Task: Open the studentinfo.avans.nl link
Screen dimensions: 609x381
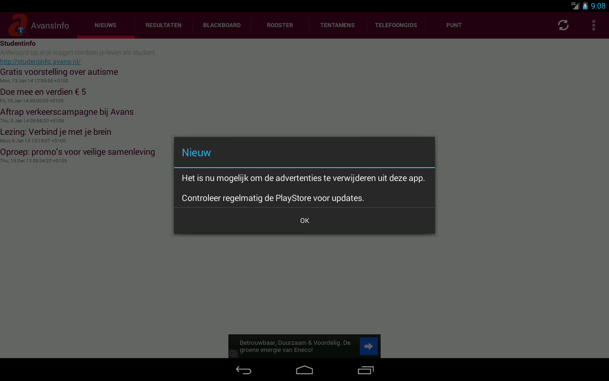Action: (x=40, y=61)
